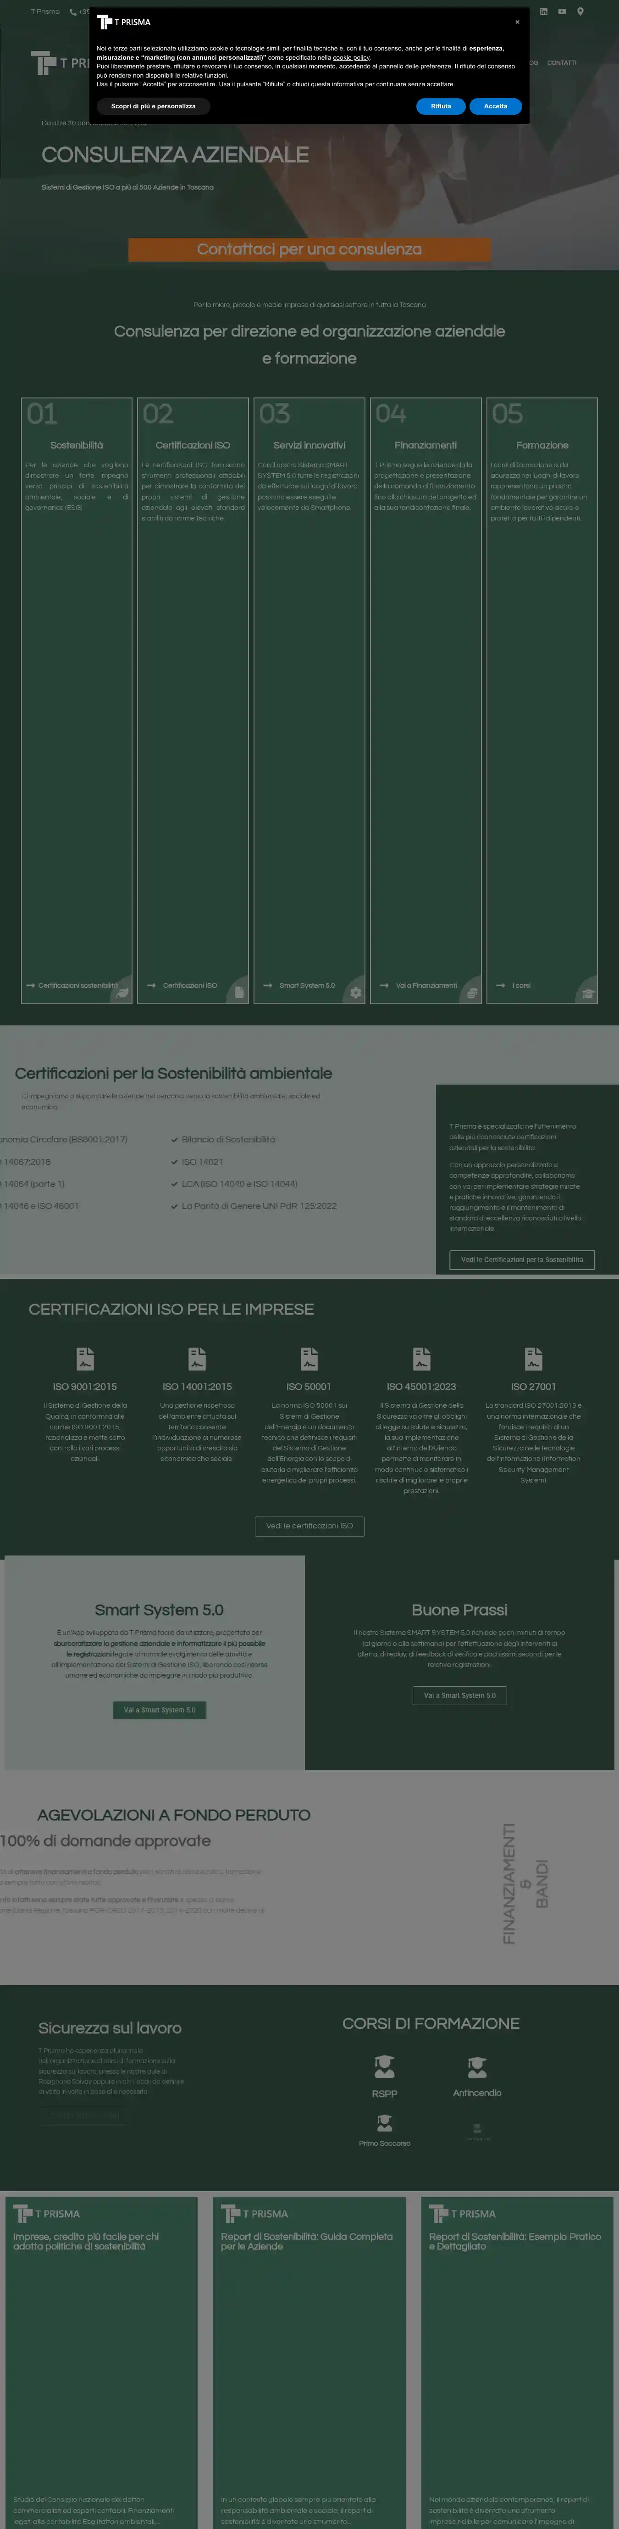The width and height of the screenshot is (619, 2529).
Task: Click the phone icon in the top bar
Action: pos(72,12)
